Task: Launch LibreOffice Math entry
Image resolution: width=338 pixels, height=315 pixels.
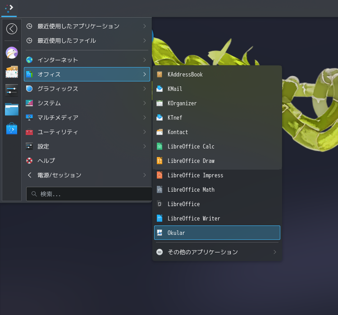Action: (x=217, y=190)
